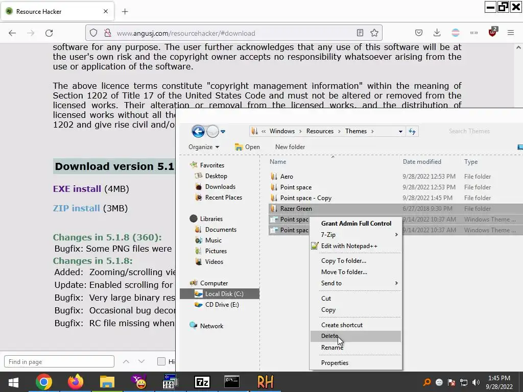This screenshot has width=523, height=392.
Task: Open the command prompt taskbar icon
Action: click(232, 382)
